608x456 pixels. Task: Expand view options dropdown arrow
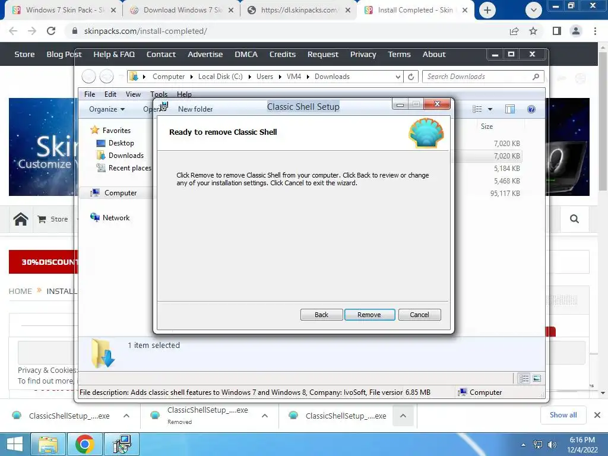pyautogui.click(x=490, y=109)
